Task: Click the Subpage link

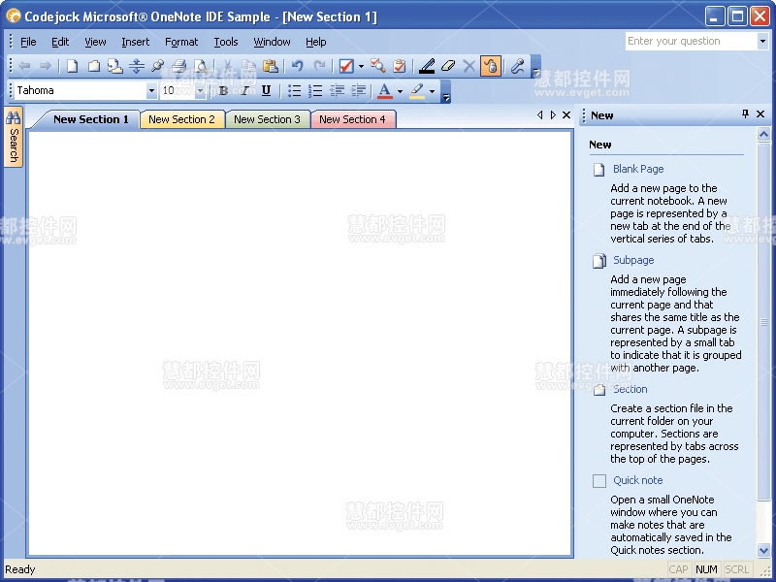Action: (x=633, y=260)
